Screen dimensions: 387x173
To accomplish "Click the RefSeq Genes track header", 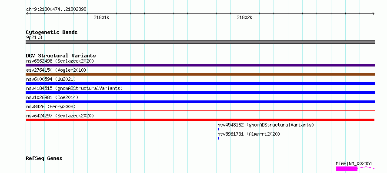I will click(x=44, y=158).
